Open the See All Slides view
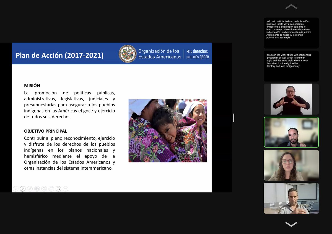Image resolution: width=332 pixels, height=234 pixels. click(37, 189)
